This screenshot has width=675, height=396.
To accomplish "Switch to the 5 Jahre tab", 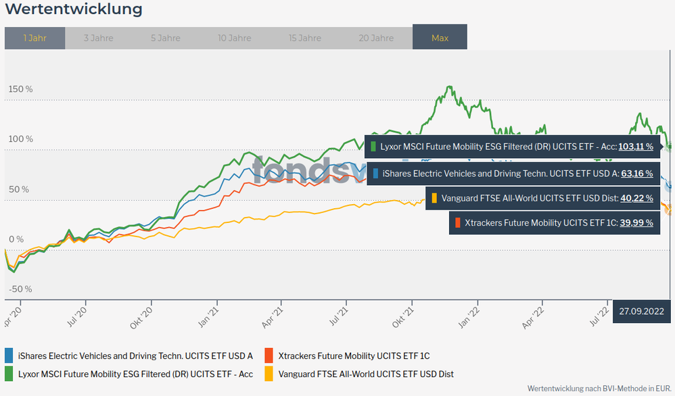I will point(166,39).
